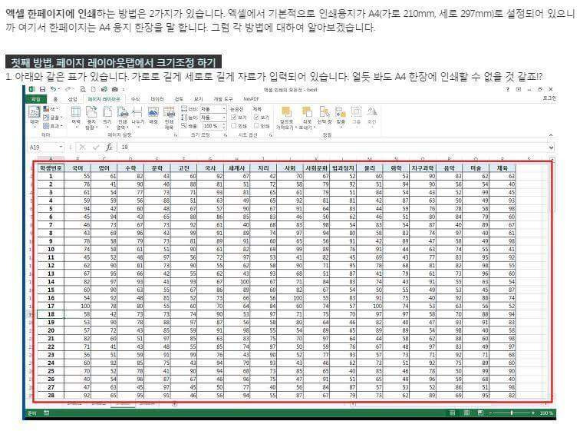580x431 pixels.
Task: Open the Margins (여백) button
Action: 76,117
